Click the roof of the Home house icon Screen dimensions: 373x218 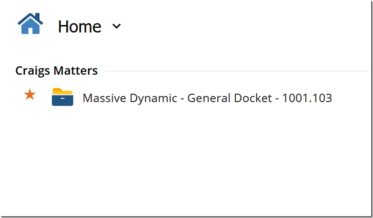[x=31, y=19]
